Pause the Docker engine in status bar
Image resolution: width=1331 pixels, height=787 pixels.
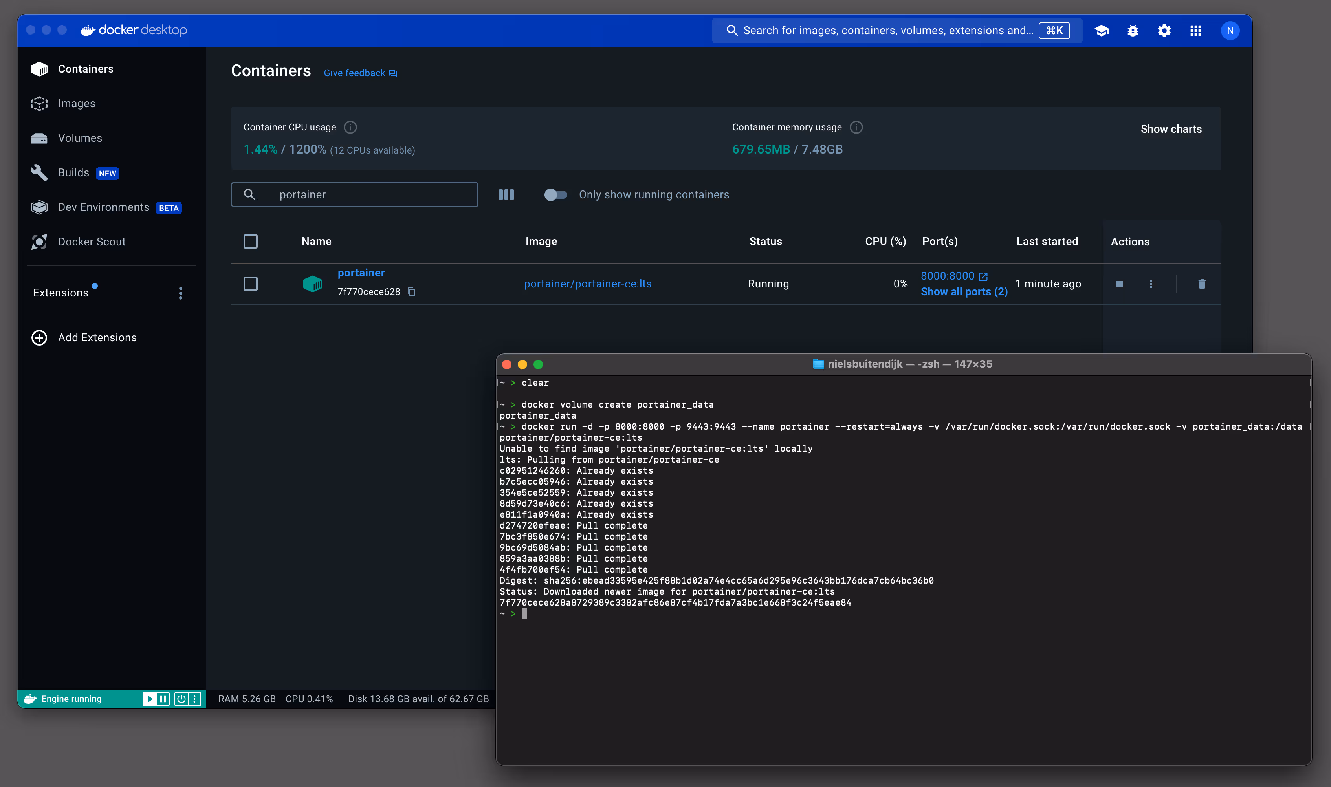tap(163, 698)
